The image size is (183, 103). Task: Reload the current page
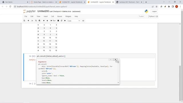[10, 7]
